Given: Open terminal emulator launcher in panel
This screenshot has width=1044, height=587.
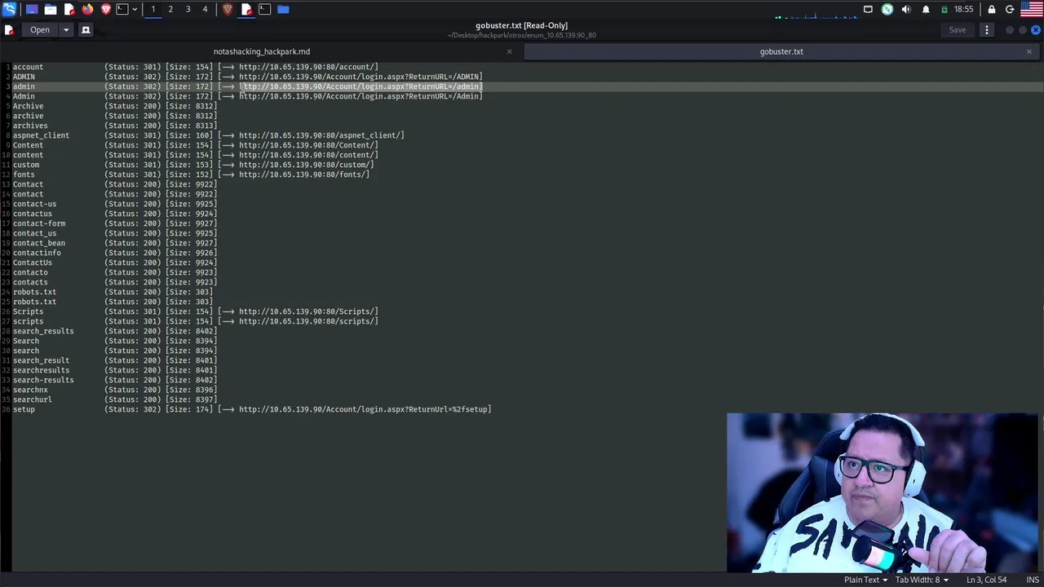Looking at the screenshot, I should [122, 9].
